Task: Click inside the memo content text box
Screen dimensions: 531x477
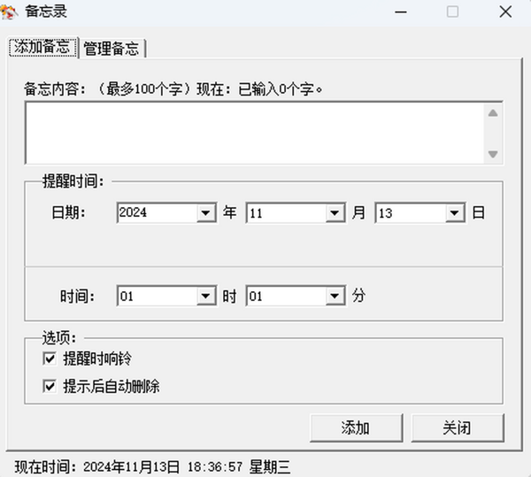Action: (255, 133)
